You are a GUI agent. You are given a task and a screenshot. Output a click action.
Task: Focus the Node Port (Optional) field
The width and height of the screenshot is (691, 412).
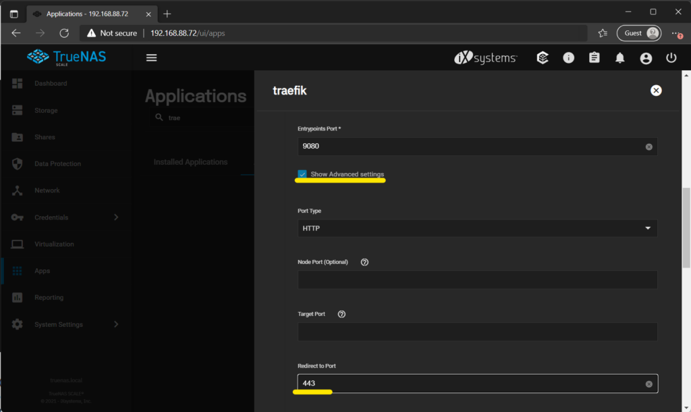(477, 280)
